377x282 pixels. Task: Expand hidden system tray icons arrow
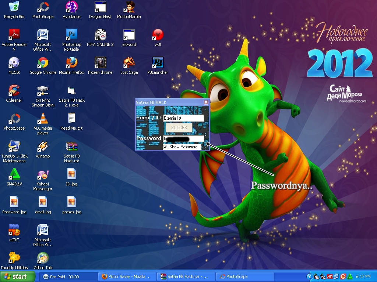(310, 277)
